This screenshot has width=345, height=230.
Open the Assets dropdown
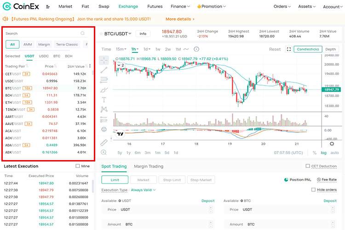point(307,6)
